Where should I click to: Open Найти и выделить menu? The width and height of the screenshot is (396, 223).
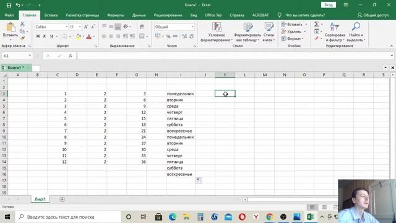pos(356,32)
